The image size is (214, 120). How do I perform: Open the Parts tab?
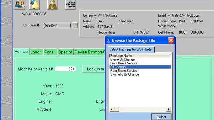pyautogui.click(x=50, y=52)
